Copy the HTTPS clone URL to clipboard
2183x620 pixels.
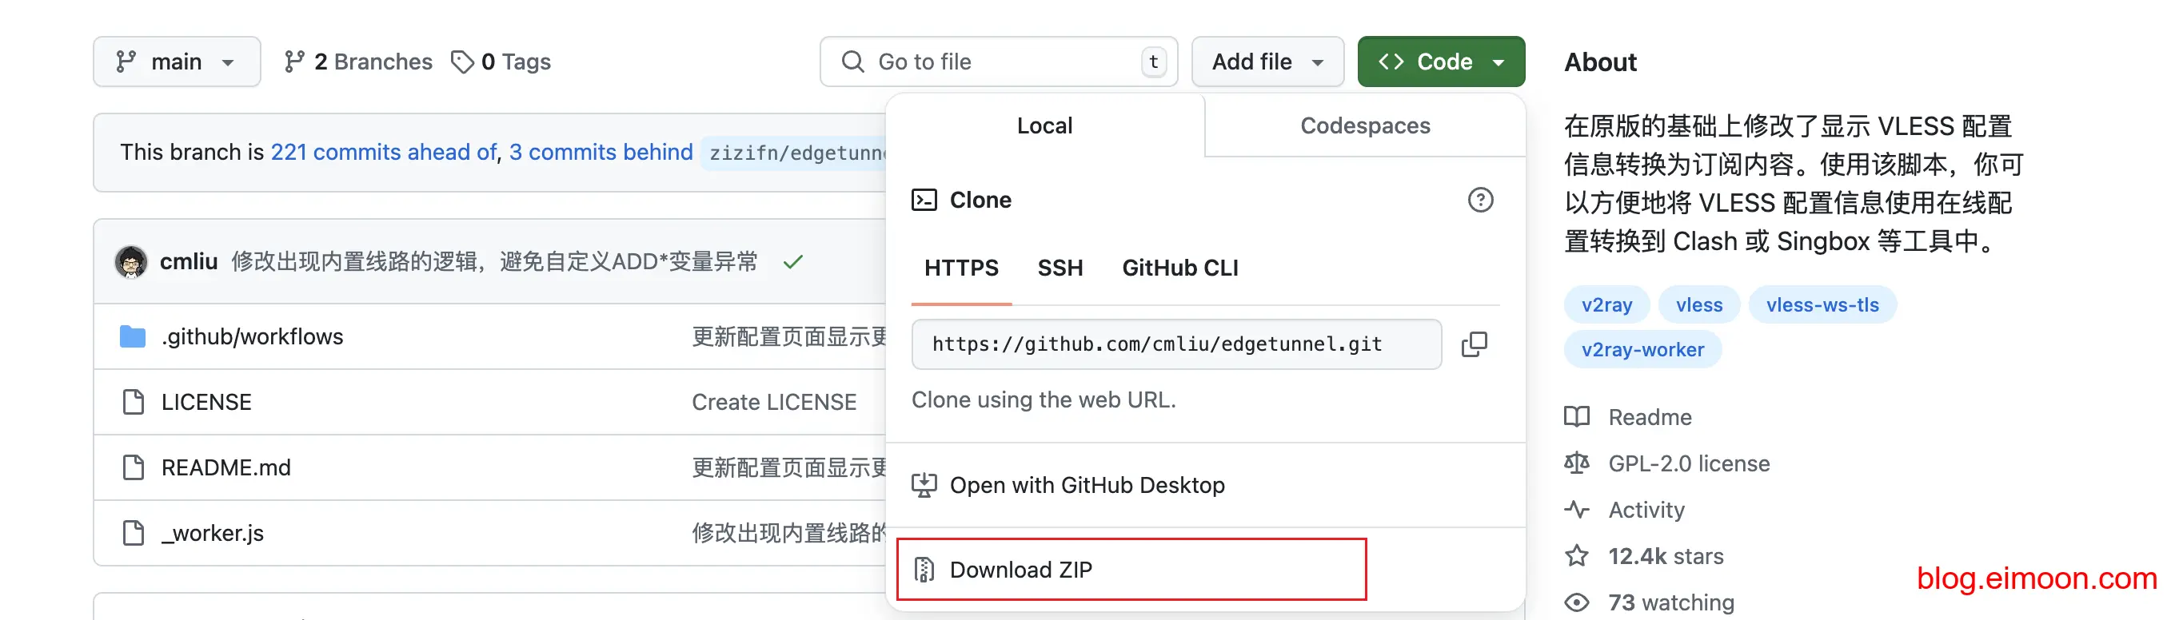[x=1474, y=344]
